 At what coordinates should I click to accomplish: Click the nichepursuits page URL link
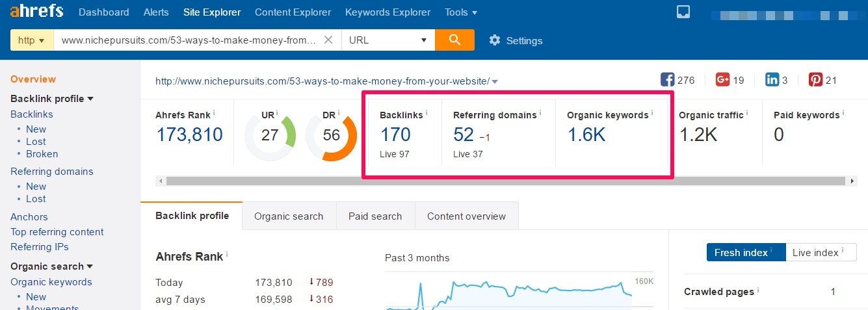click(322, 81)
